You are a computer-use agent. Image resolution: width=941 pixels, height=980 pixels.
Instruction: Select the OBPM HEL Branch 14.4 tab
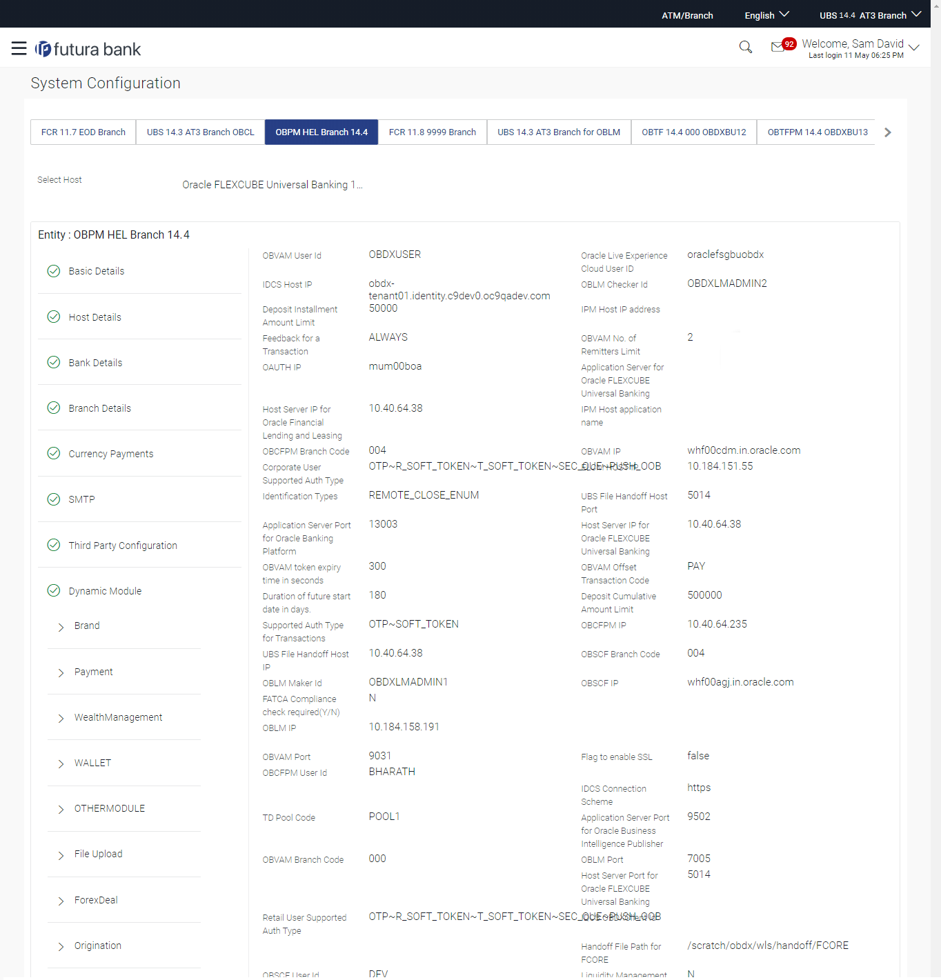[x=321, y=132]
